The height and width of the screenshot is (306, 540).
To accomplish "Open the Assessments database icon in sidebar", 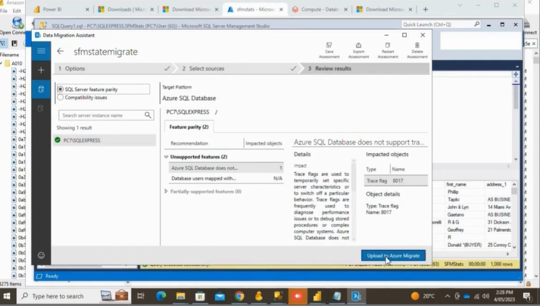I will [x=41, y=89].
